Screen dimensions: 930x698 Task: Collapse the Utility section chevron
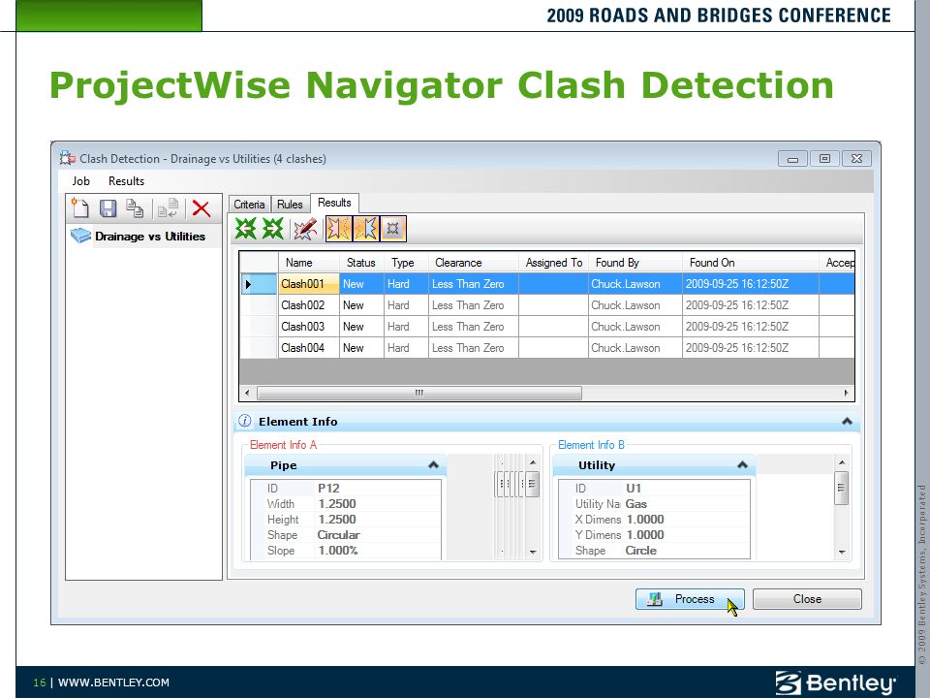[742, 464]
